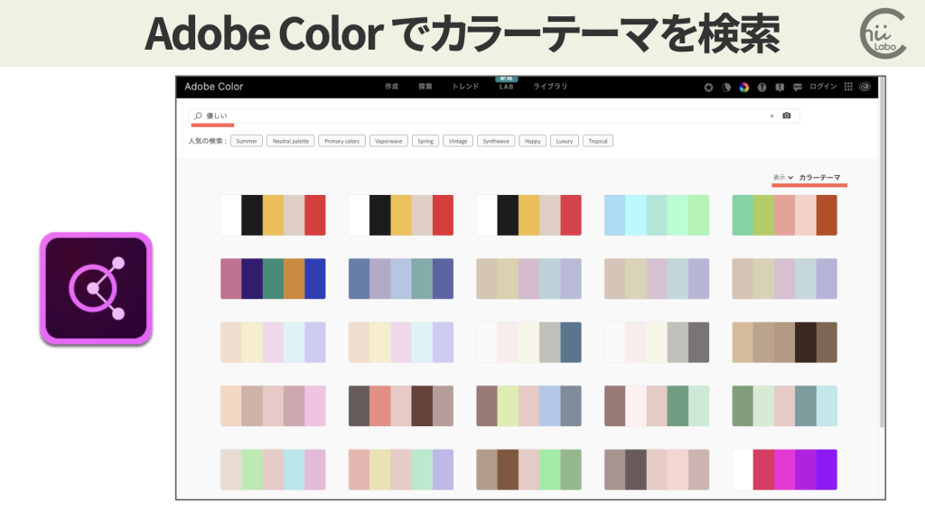This screenshot has height=520, width=925.
Task: Click the Creative Cloud icon in the navbar
Action: pyautogui.click(x=864, y=87)
